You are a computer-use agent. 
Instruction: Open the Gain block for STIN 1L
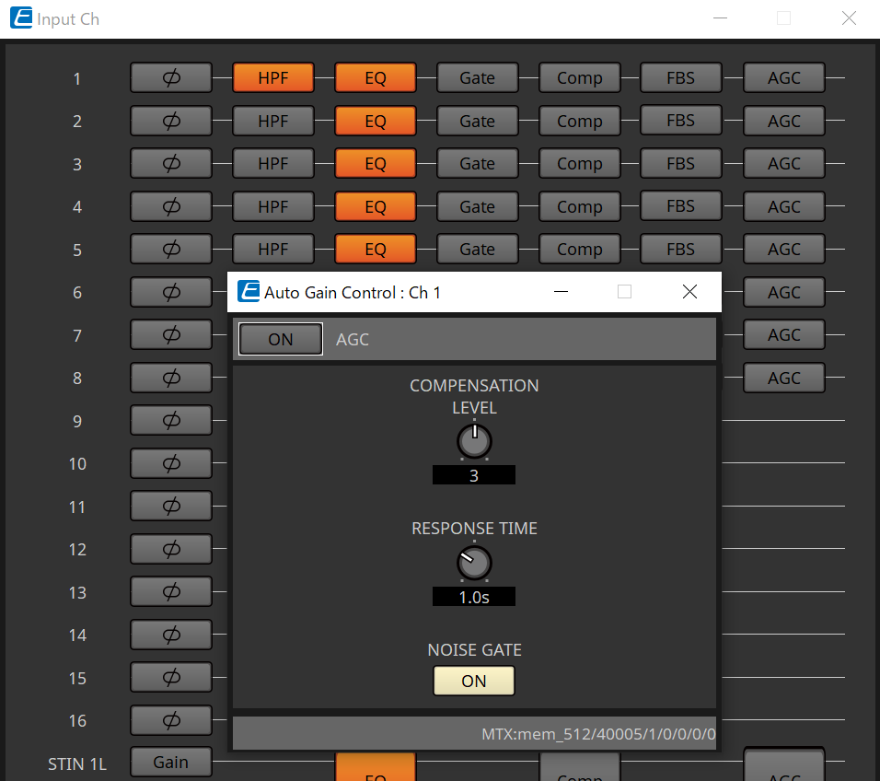pyautogui.click(x=170, y=762)
